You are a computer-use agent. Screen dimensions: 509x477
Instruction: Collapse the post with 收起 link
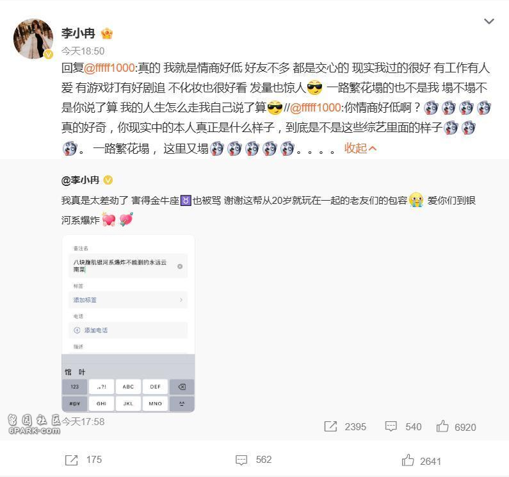click(360, 148)
